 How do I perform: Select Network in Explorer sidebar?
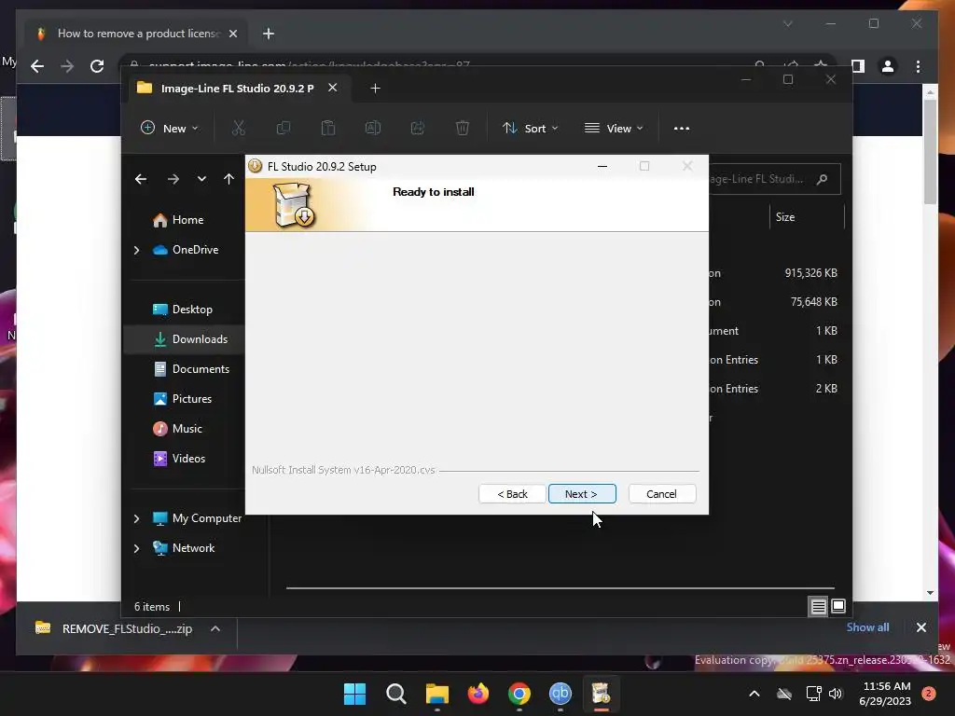(x=184, y=548)
